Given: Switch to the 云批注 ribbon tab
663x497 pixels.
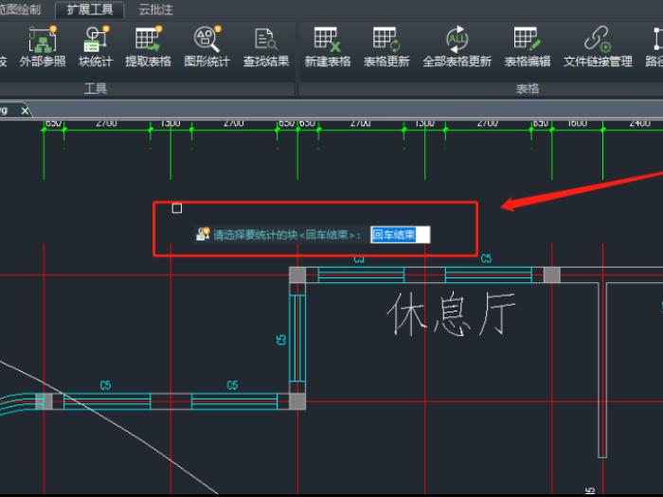Looking at the screenshot, I should pos(156,9).
